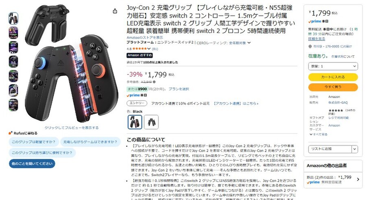Click the arrow next to other sellers offer
Viewport: 366px width, 200px height.
coord(358,179)
